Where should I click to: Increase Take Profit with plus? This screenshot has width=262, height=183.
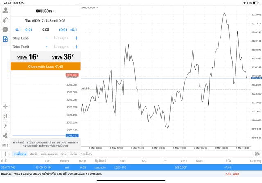pos(77,47)
